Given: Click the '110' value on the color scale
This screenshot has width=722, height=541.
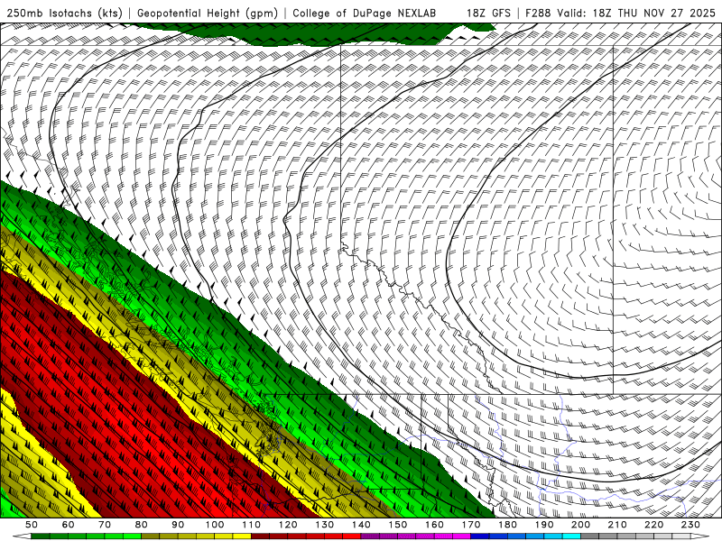Looking at the screenshot, I should (x=252, y=525).
